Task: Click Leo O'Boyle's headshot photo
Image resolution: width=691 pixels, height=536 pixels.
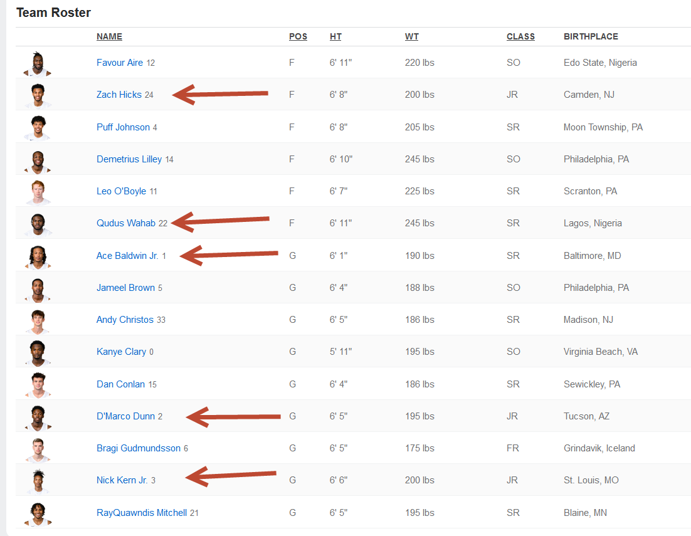Action: click(38, 192)
